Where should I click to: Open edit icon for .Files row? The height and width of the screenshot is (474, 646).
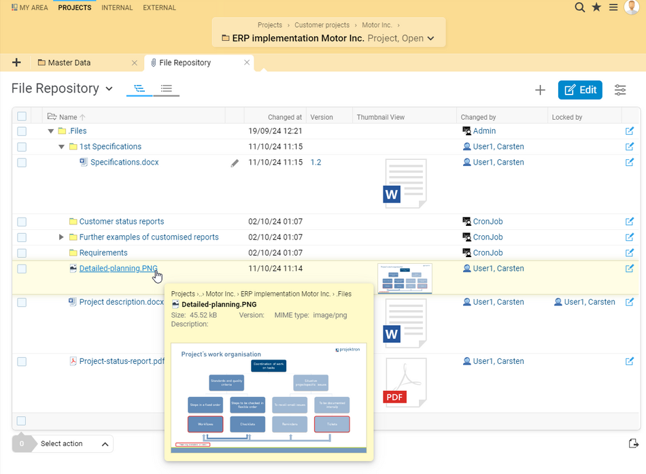coord(629,131)
